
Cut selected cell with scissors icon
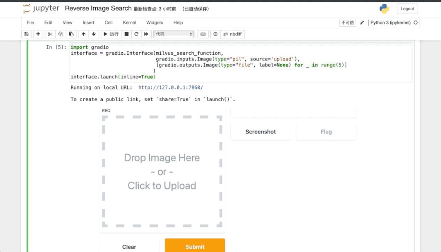click(x=50, y=34)
